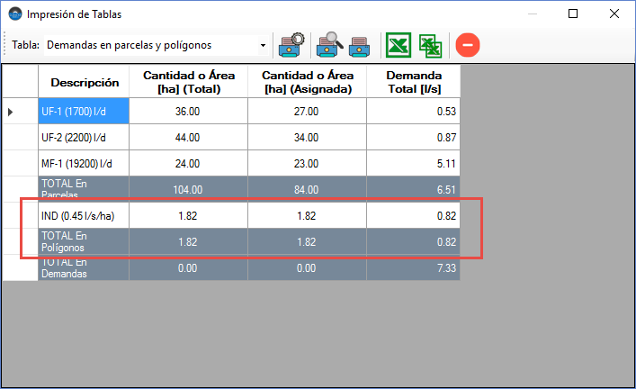The width and height of the screenshot is (636, 389).
Task: Click the print table icon
Action: [x=363, y=44]
